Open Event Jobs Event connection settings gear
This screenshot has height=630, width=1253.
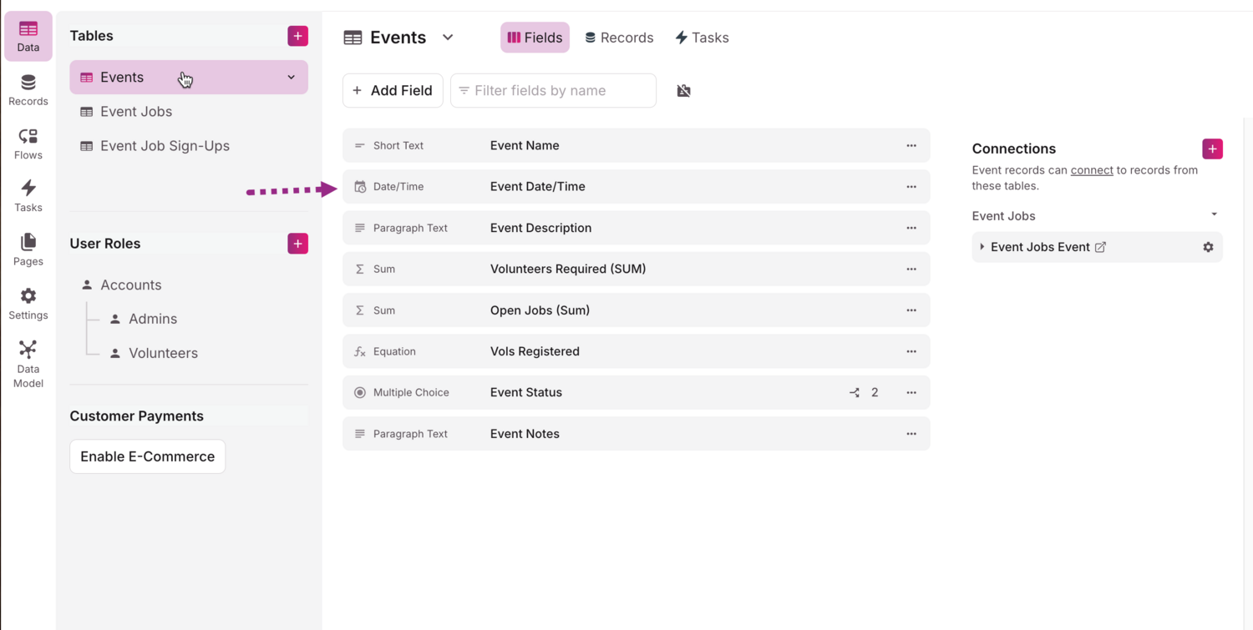click(x=1208, y=247)
